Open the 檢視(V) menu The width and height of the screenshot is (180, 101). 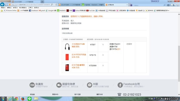point(15,8)
